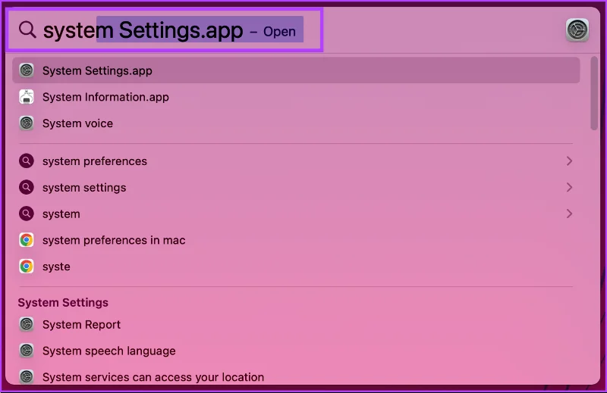Screen dimensions: 607x393
Task: Click the System Settings.app gear icon
Action: (27, 70)
